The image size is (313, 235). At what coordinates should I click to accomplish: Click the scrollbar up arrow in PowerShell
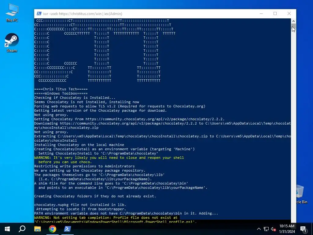(293, 21)
